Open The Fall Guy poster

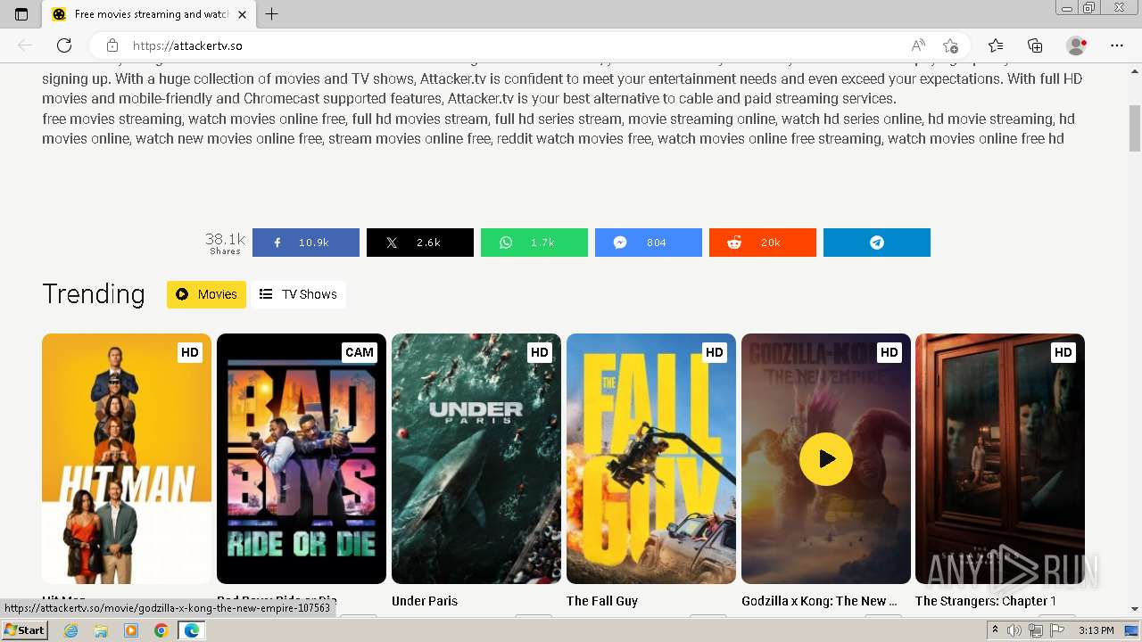click(x=651, y=458)
